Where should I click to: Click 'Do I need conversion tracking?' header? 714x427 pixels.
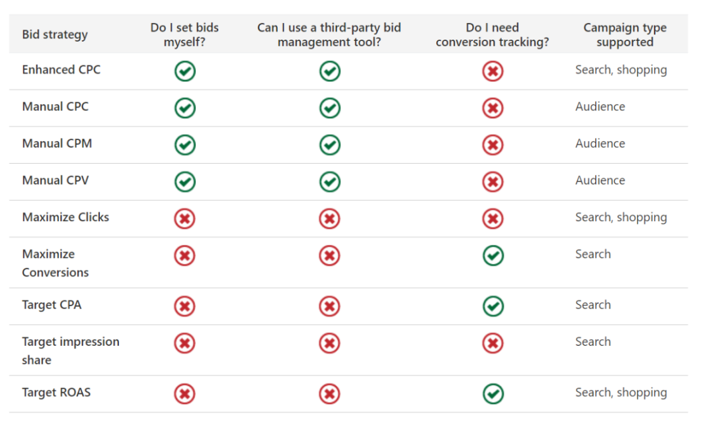493,34
